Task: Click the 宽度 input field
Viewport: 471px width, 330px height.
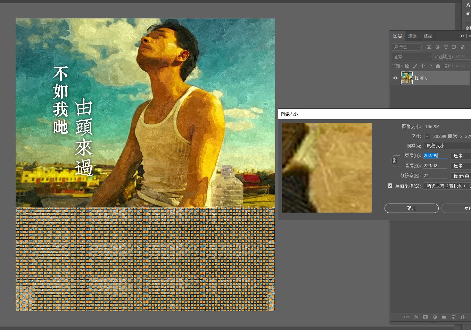Action: 435,156
